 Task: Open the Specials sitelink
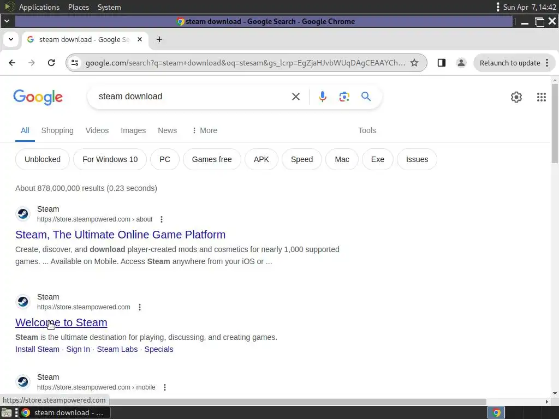159,349
